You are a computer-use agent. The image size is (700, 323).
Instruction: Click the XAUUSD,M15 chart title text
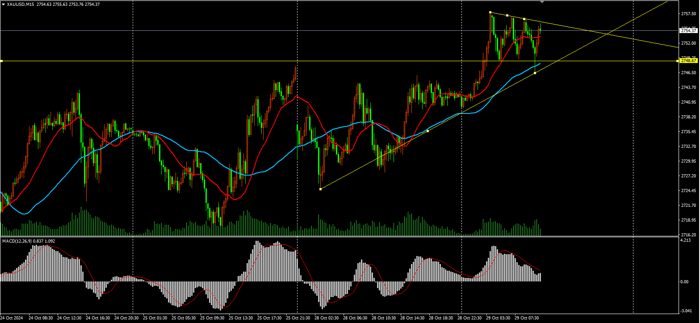pos(20,4)
